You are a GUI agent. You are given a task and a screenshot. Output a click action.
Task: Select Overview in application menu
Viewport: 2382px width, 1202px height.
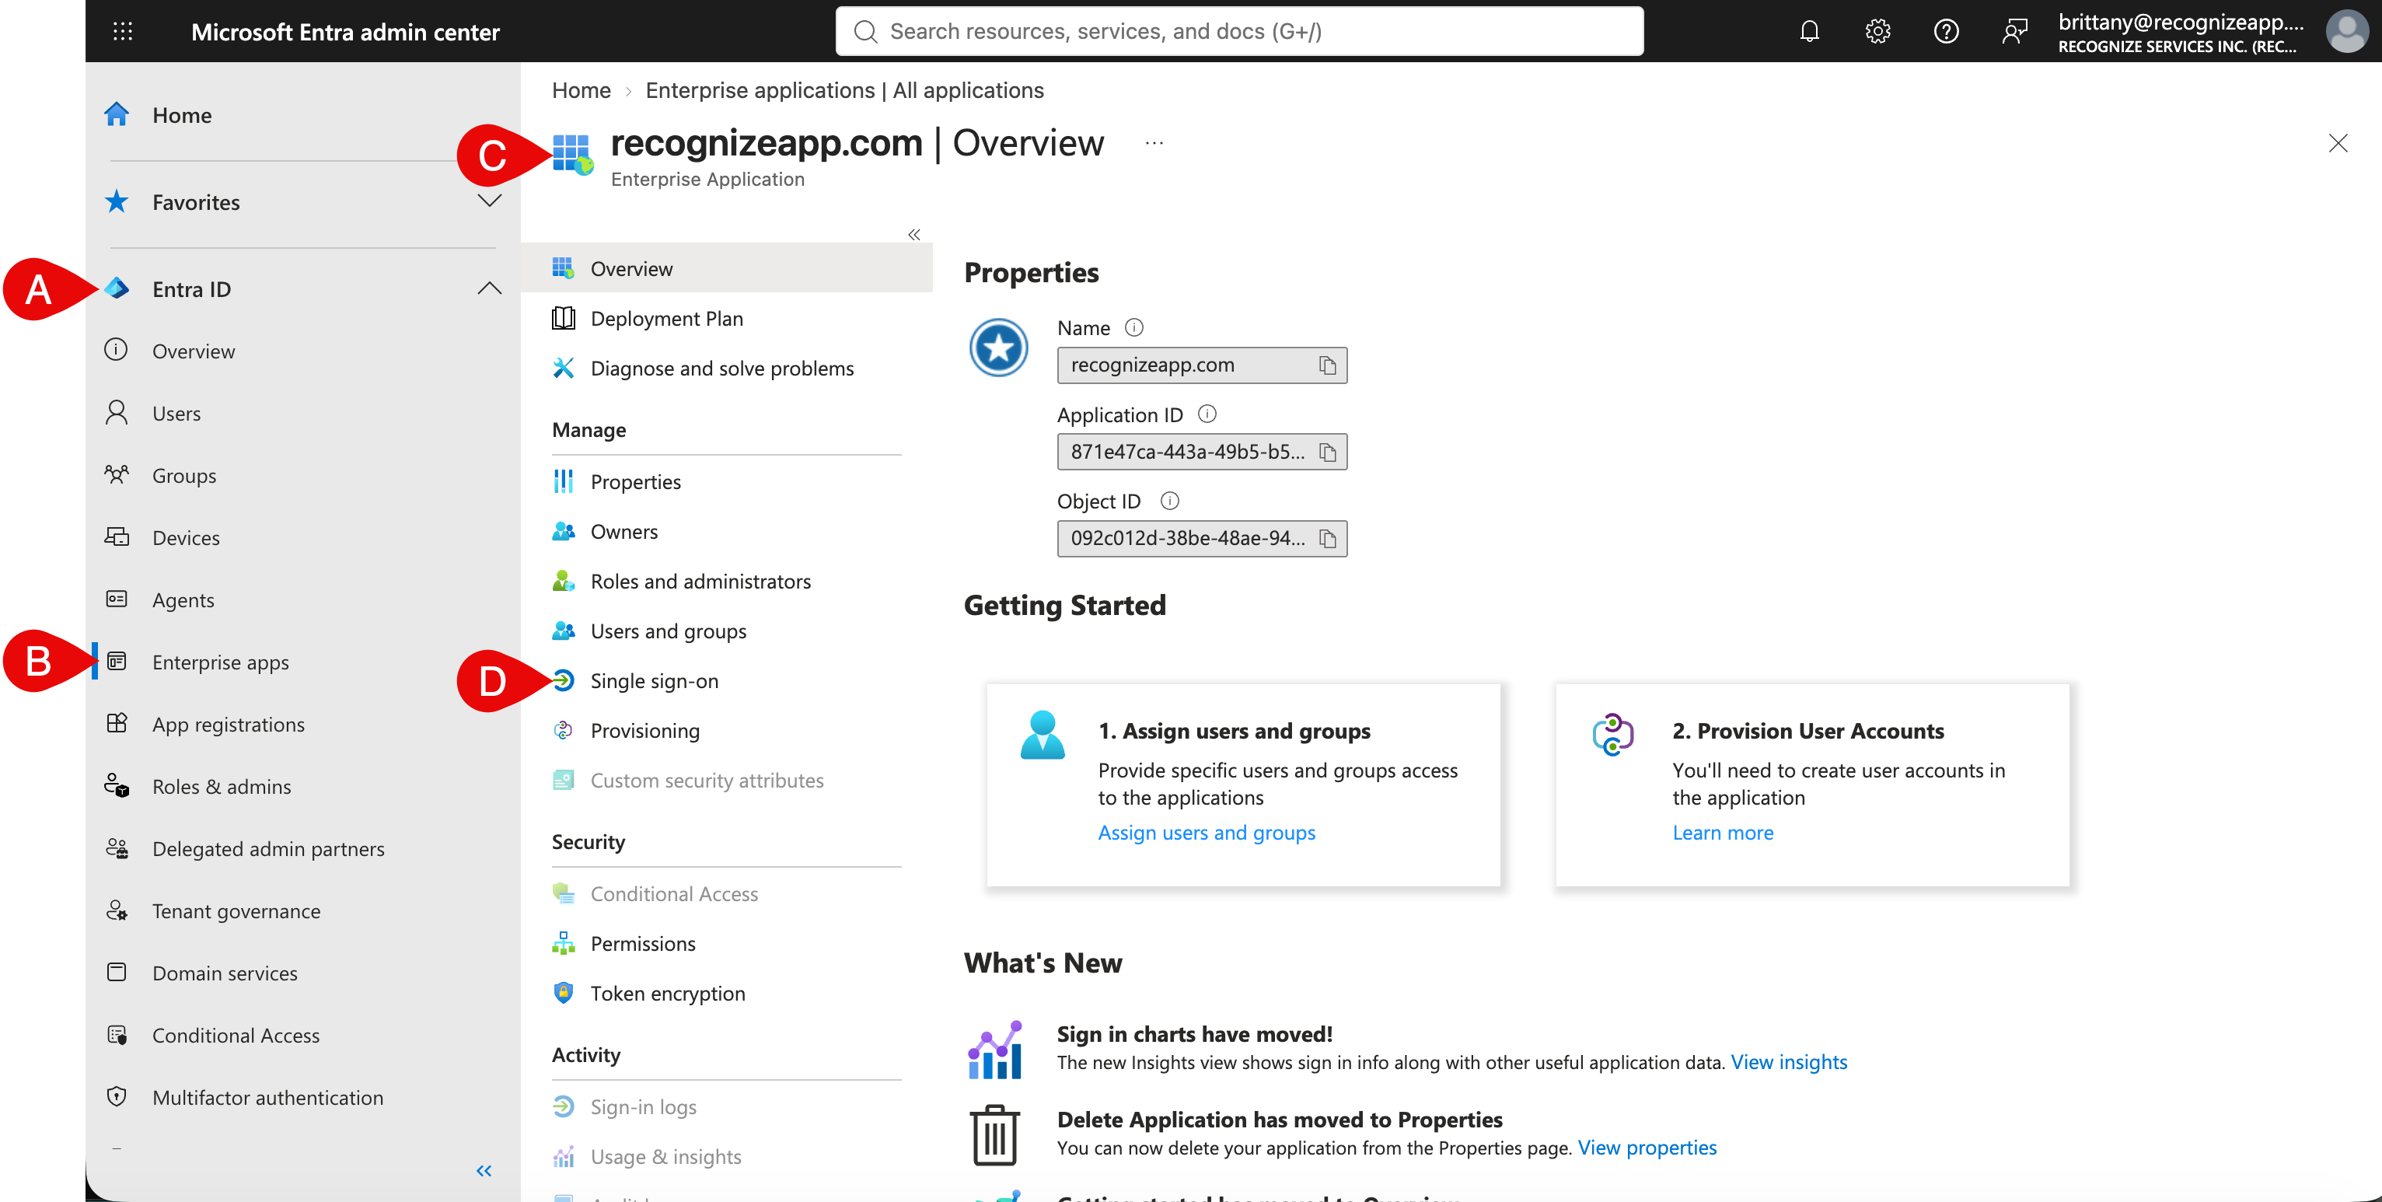coord(727,268)
